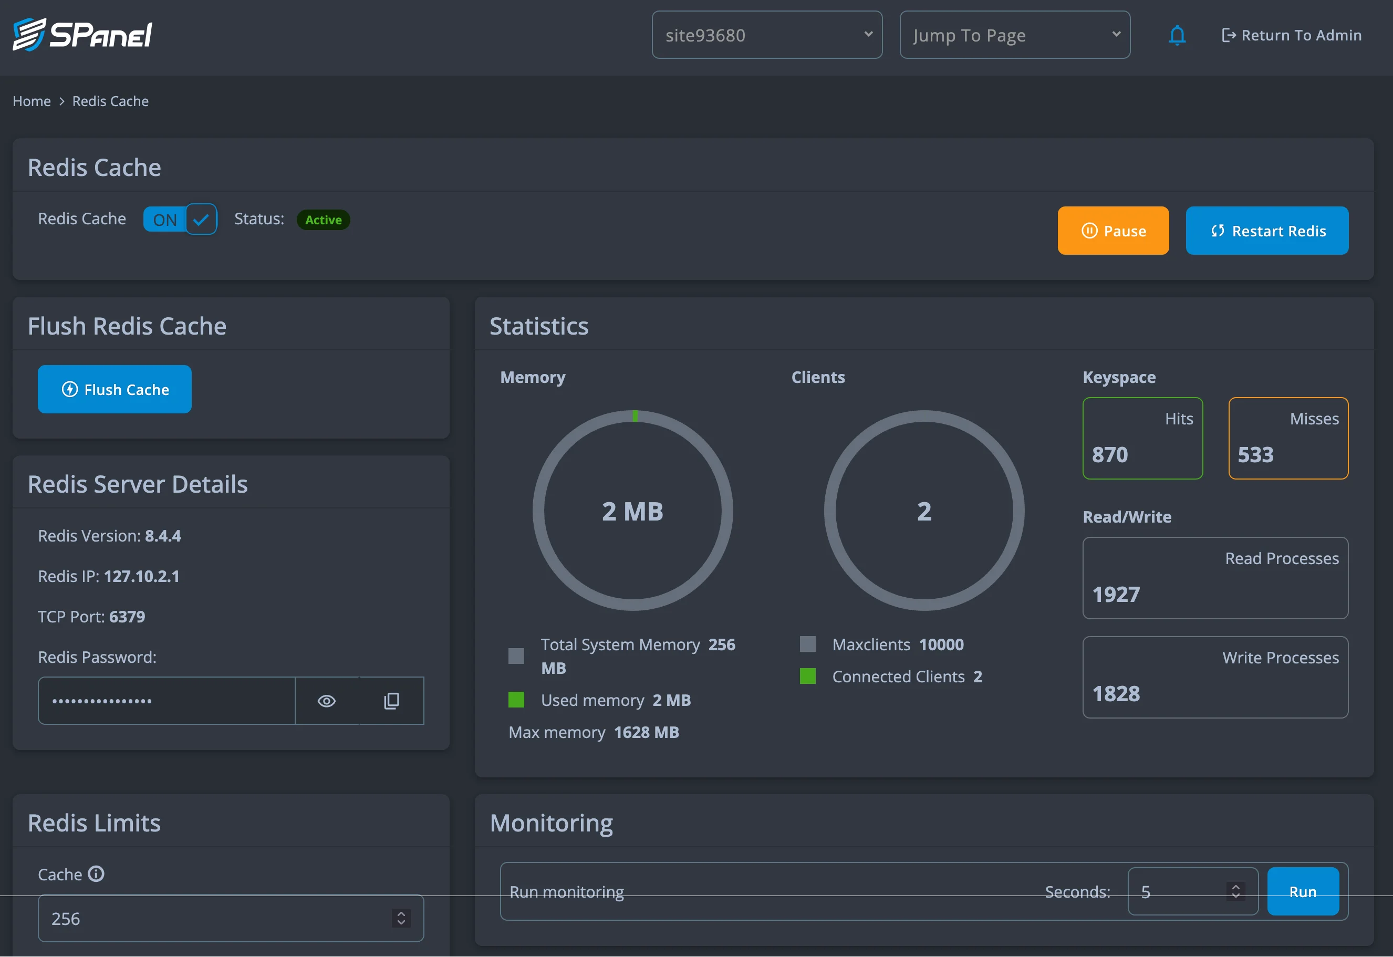The width and height of the screenshot is (1393, 957).
Task: Open the Cache info tooltip icon
Action: 96,873
